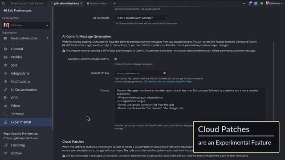Click the GPG signature icon

pyautogui.click(x=5, y=98)
